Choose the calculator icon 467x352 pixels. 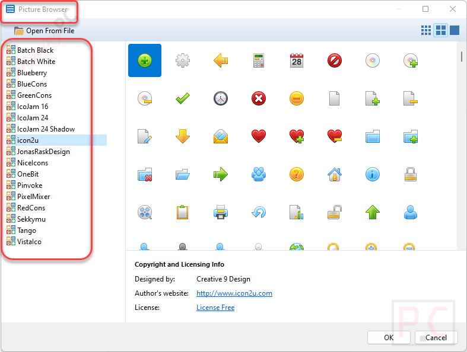click(x=259, y=60)
